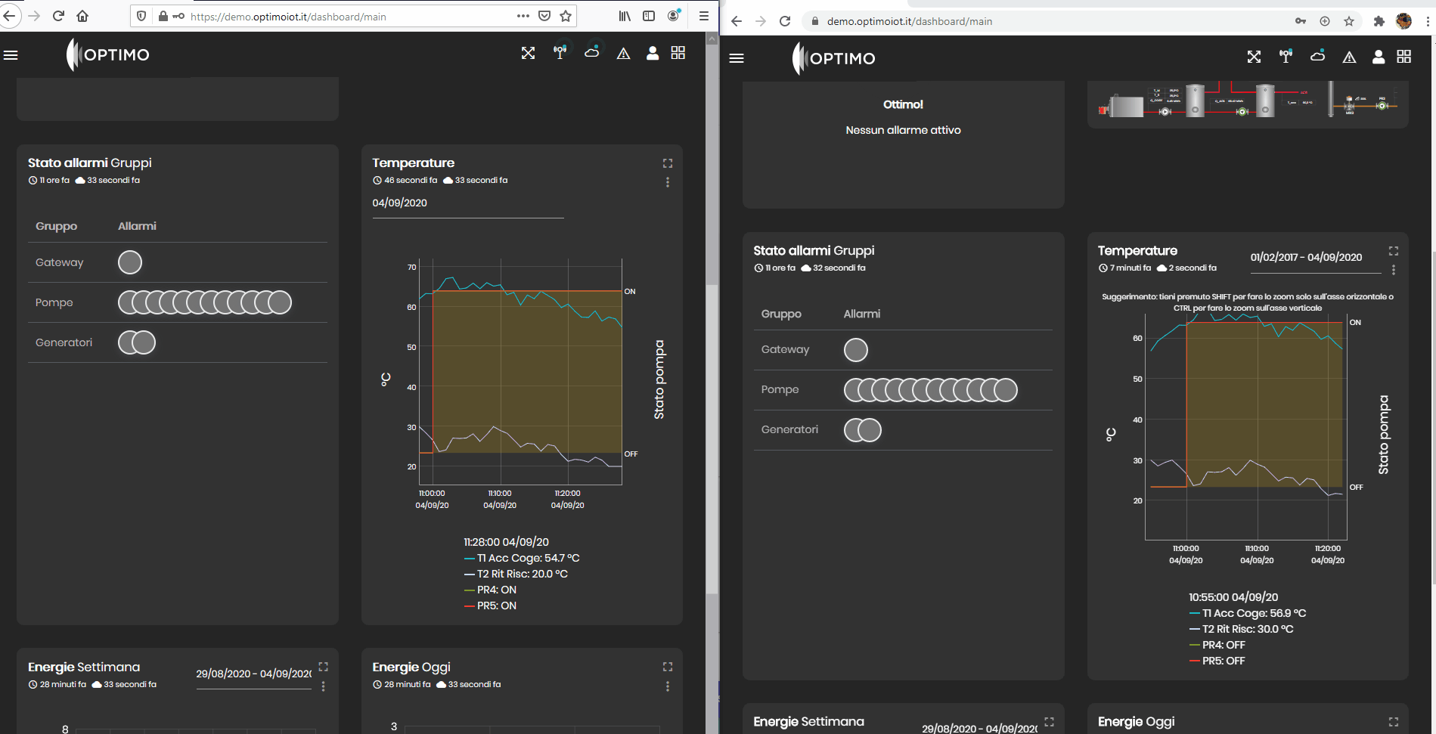Open options menu of right Temperature widget
Viewport: 1436px width, 734px height.
pos(1394,270)
